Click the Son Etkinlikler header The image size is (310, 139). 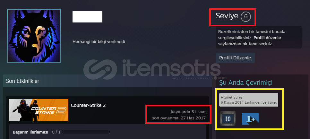point(22,81)
